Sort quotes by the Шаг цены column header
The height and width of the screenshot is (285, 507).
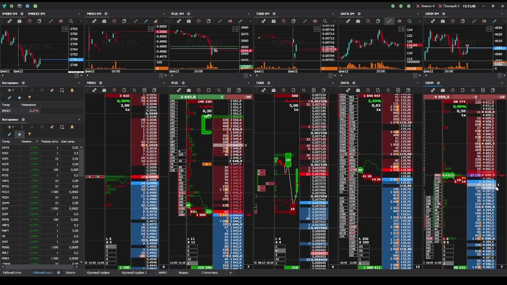tap(68, 141)
